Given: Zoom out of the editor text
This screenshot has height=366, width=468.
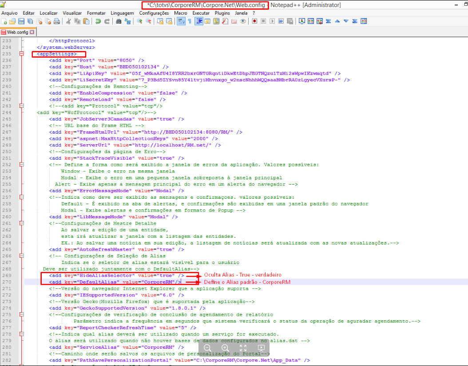Looking at the screenshot, I should pyautogui.click(x=148, y=21).
